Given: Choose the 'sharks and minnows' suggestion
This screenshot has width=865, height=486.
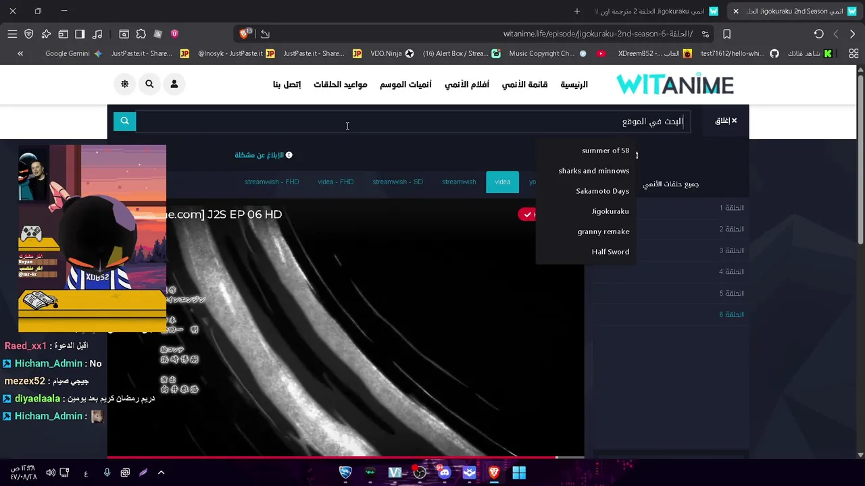Looking at the screenshot, I should 593,171.
